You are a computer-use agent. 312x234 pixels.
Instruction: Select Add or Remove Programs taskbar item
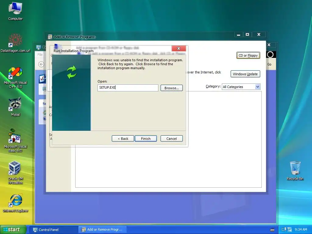point(102,230)
